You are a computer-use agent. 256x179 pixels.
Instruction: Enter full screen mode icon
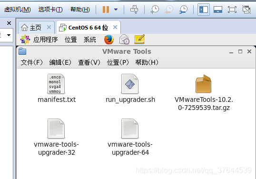tap(232, 10)
